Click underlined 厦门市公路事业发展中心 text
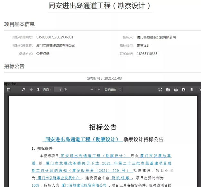This screenshot has width=201, height=187. pyautogui.click(x=59, y=178)
